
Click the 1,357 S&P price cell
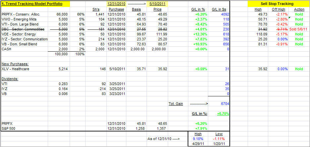(x=157, y=128)
